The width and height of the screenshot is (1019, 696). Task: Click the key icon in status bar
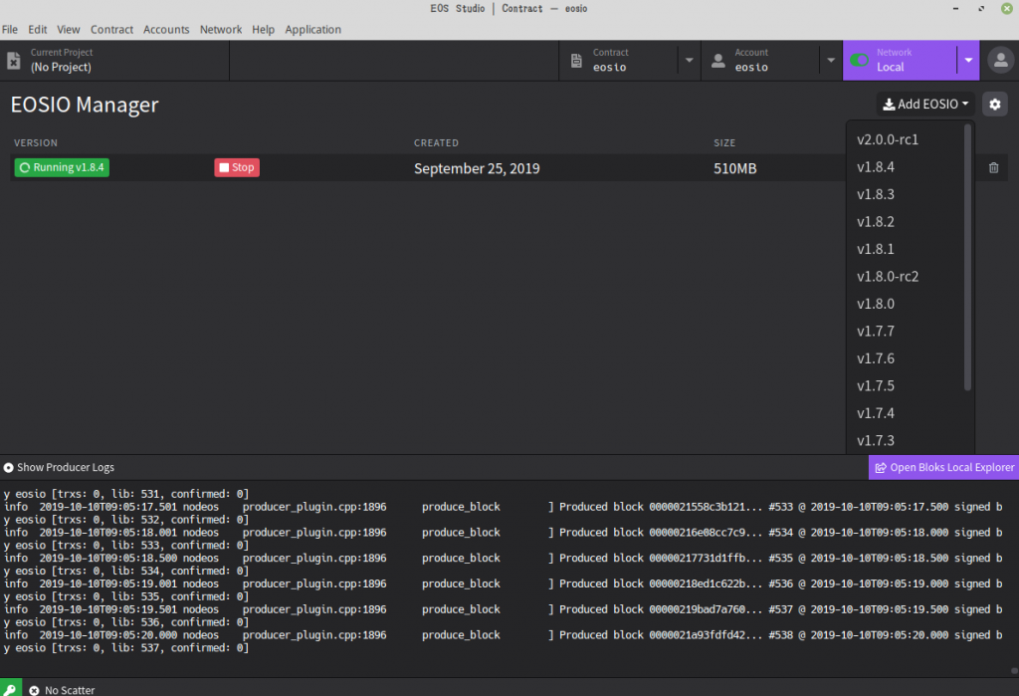click(10, 689)
